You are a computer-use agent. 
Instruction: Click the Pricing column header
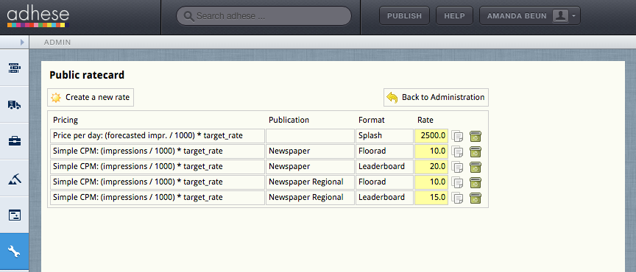click(x=66, y=120)
